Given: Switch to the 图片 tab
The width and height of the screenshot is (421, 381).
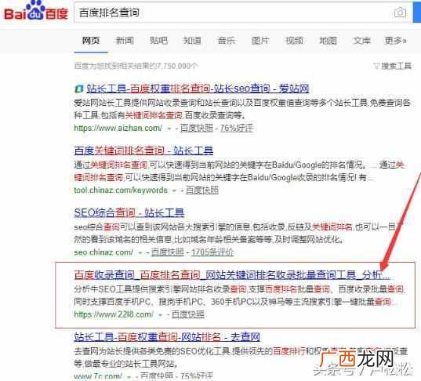Looking at the screenshot, I should (x=260, y=41).
